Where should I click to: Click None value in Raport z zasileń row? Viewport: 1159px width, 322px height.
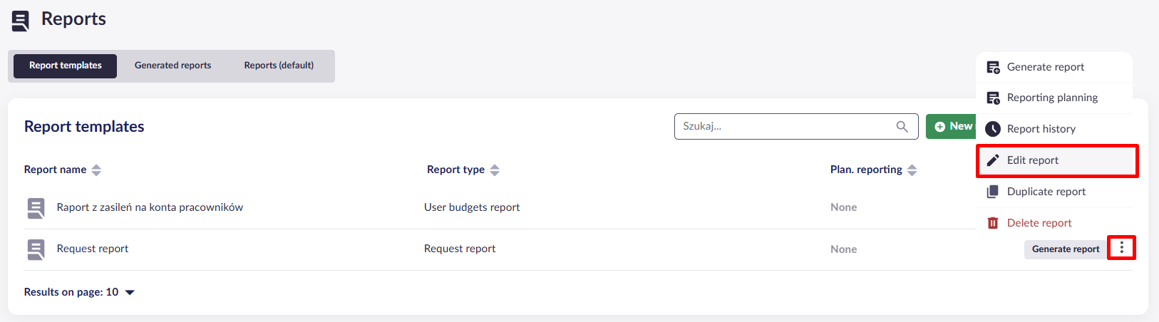click(843, 207)
